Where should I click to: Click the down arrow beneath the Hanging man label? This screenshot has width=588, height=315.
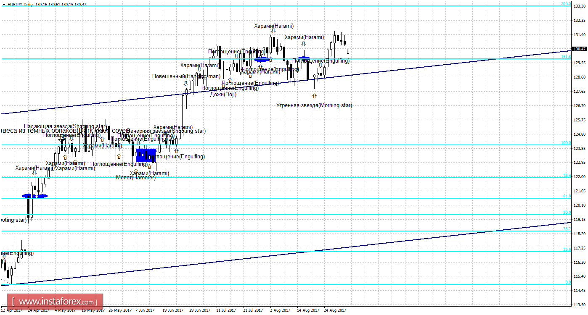click(x=186, y=83)
